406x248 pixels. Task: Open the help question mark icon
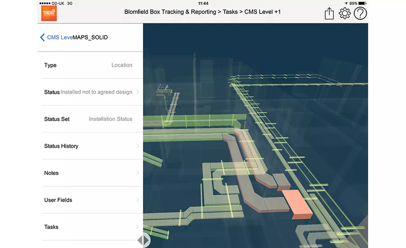[x=360, y=13]
